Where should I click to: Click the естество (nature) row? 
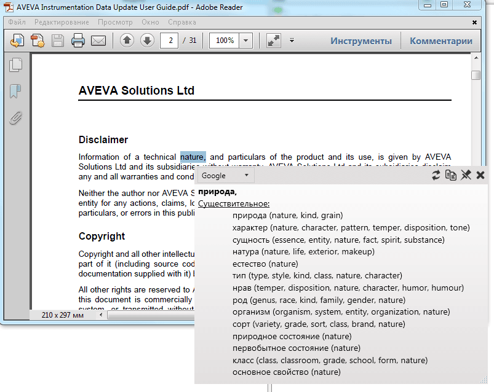pyautogui.click(x=265, y=264)
